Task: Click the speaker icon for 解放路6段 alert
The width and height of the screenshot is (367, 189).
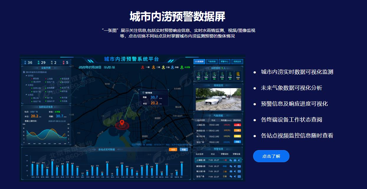Action: [235, 166]
